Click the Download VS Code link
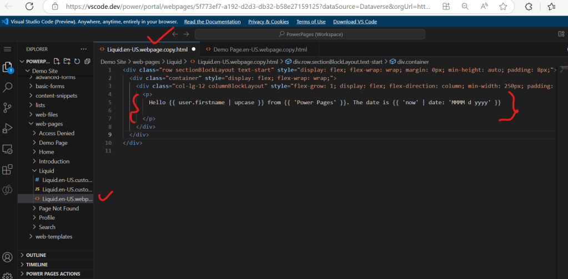 [x=355, y=22]
